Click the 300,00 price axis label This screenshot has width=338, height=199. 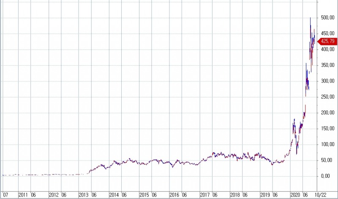coord(327,81)
